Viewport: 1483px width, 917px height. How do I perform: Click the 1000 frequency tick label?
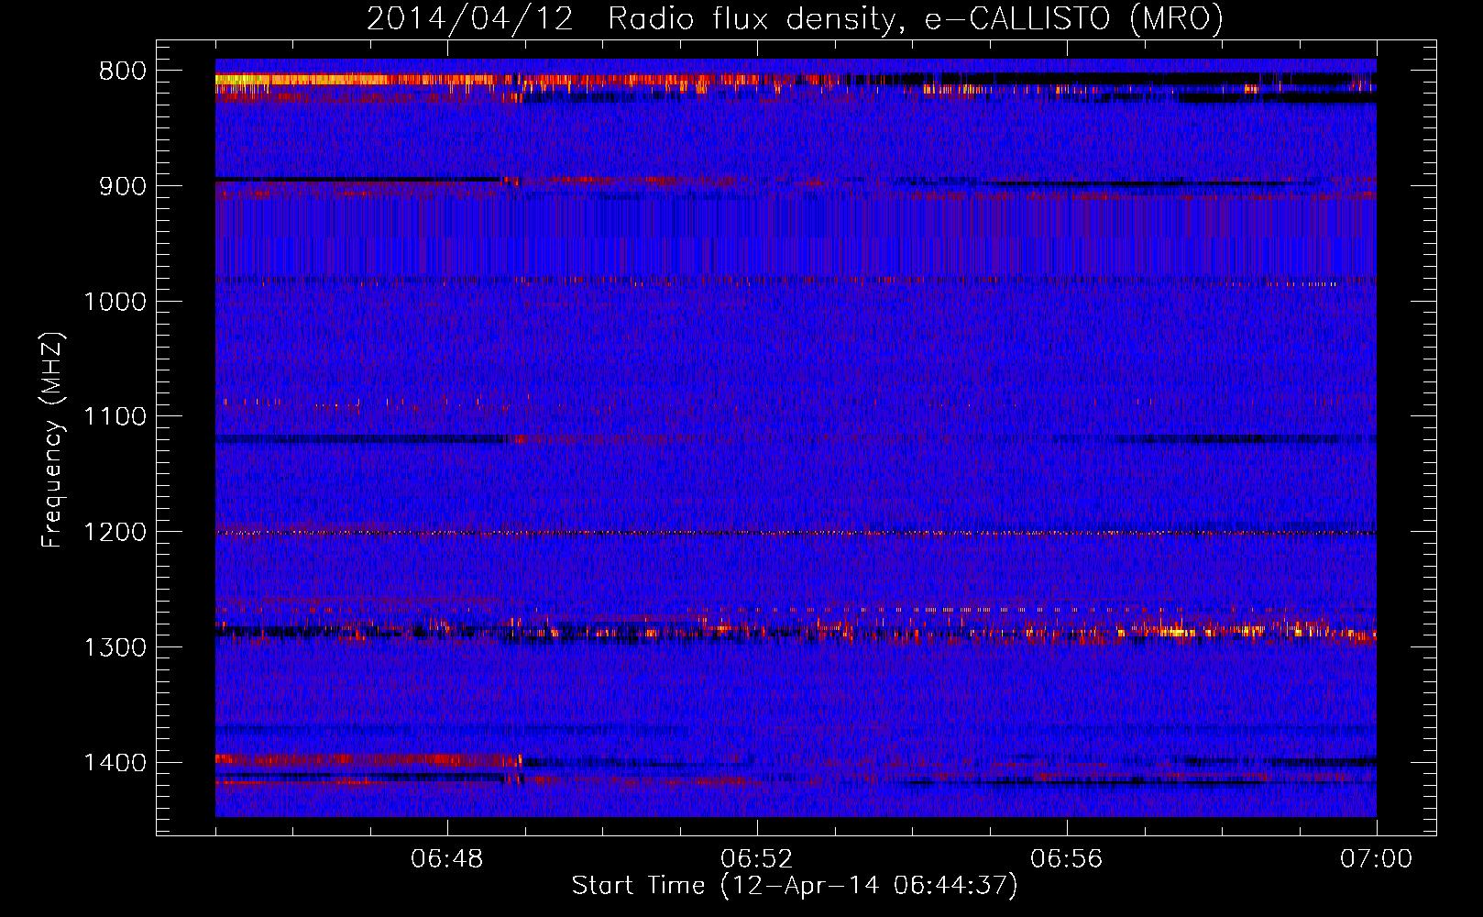(x=115, y=302)
